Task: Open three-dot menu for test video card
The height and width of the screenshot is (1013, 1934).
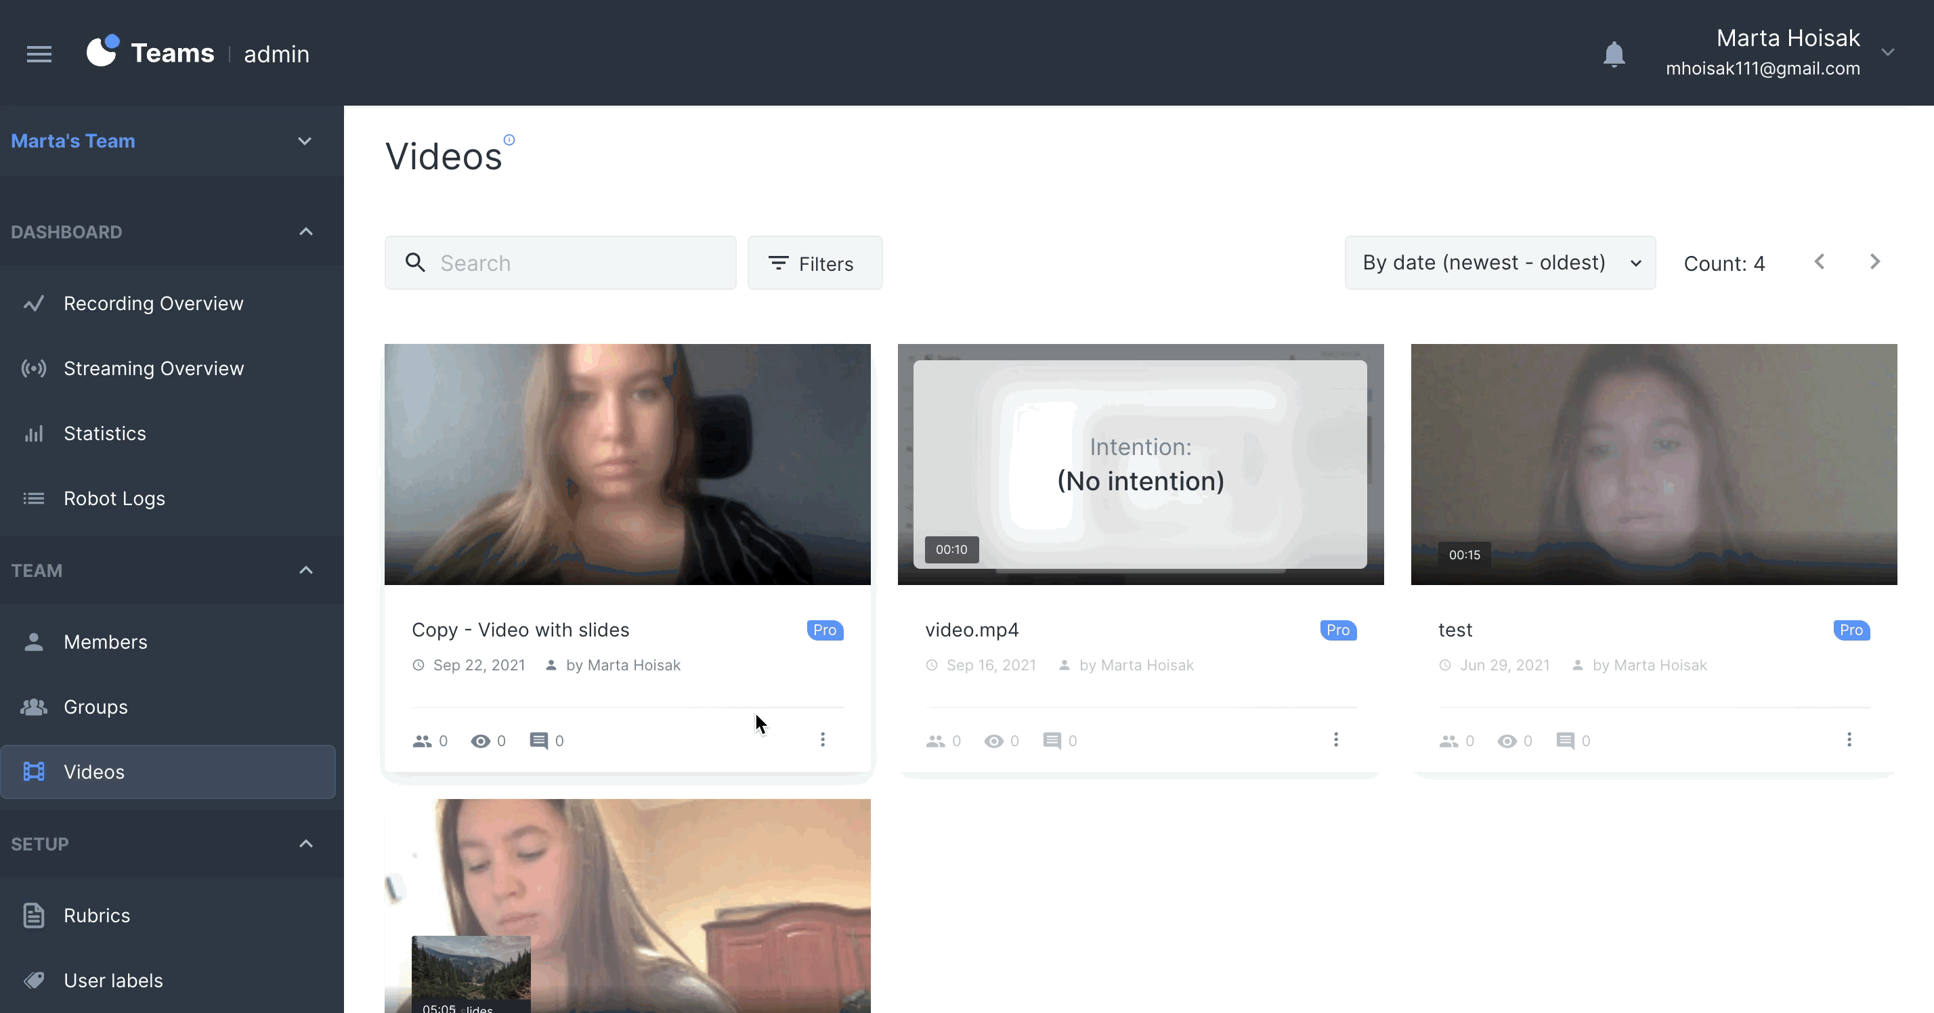Action: [x=1849, y=739]
